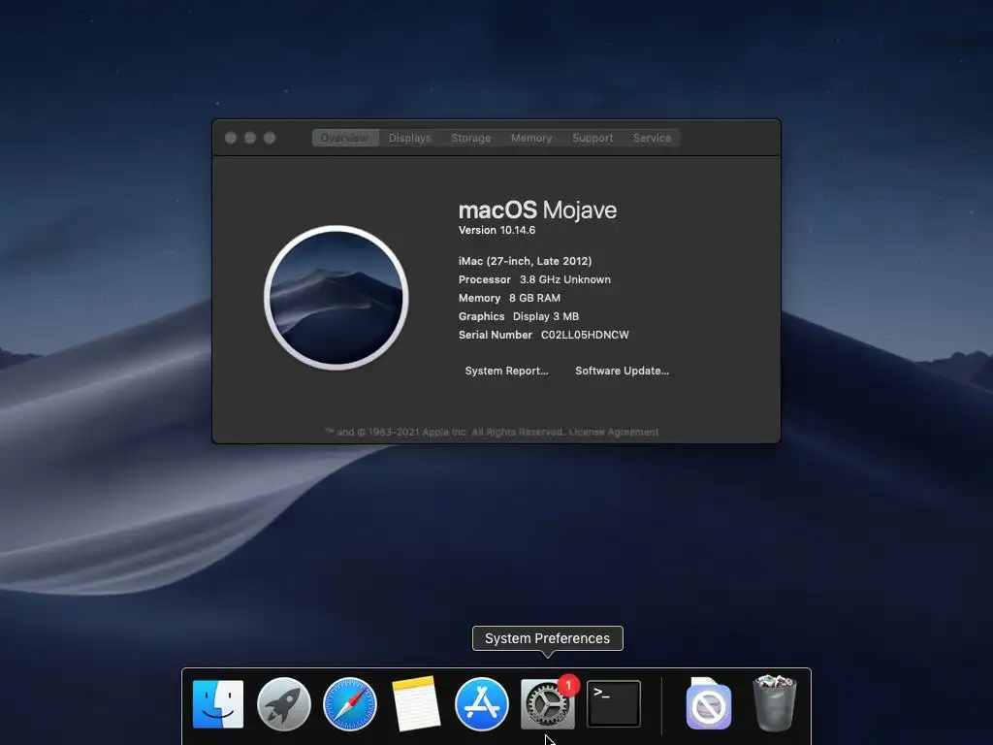Click the iMac (27-inch, Late 2012) text
The image size is (993, 745).
coord(525,261)
